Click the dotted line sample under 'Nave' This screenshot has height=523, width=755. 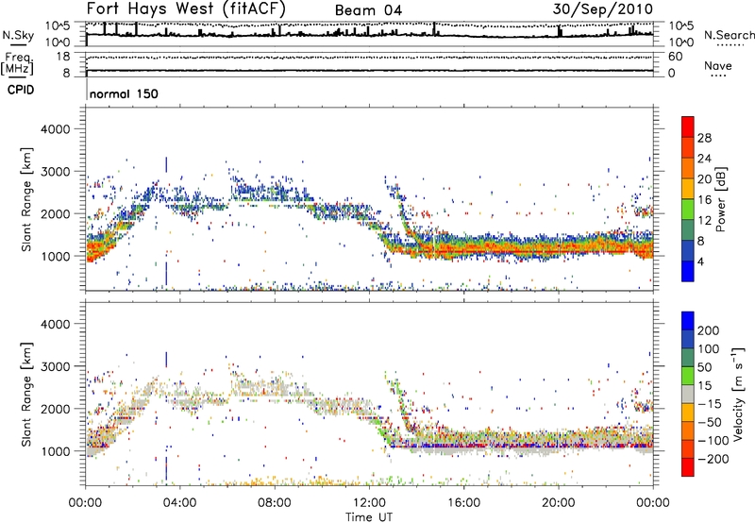coord(719,76)
